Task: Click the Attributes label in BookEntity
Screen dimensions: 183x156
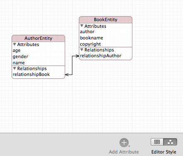Action: (x=95, y=26)
